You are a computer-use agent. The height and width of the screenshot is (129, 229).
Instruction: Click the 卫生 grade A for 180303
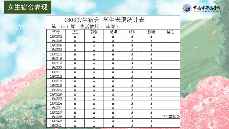tap(75, 36)
